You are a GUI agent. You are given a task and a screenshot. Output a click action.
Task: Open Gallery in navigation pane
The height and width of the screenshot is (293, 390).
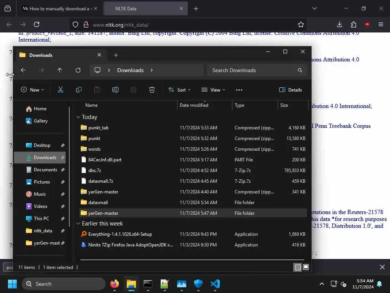(40, 121)
